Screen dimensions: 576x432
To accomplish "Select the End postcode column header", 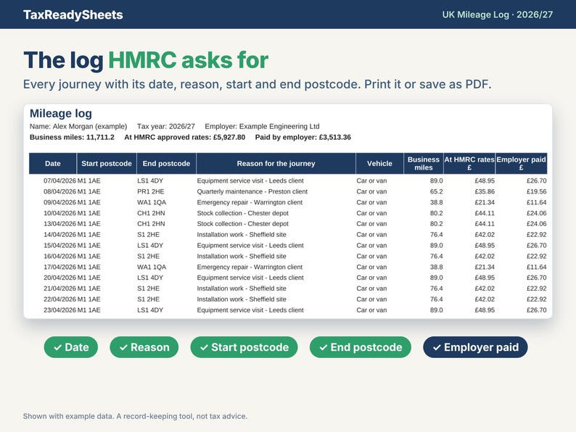I will coord(166,164).
